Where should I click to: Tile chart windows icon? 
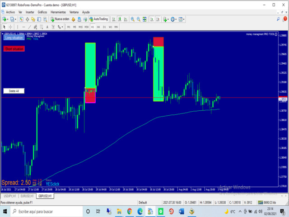tap(144, 19)
